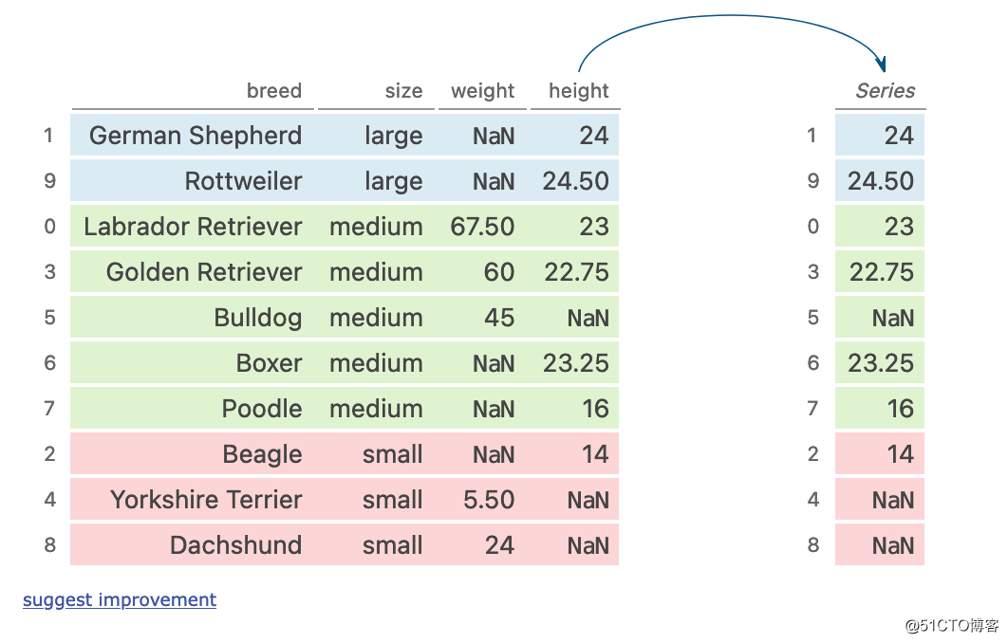The height and width of the screenshot is (643, 1008).
Task: Select the 'size' column header
Action: (x=403, y=91)
